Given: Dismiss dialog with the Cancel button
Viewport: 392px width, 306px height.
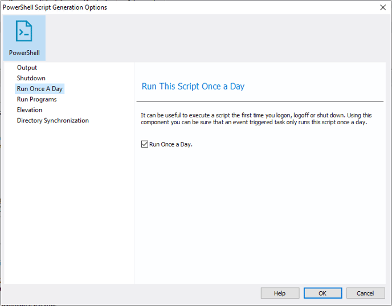Looking at the screenshot, I should click(x=365, y=293).
